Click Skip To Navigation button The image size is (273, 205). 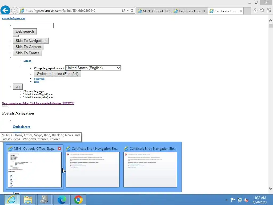pos(31,41)
